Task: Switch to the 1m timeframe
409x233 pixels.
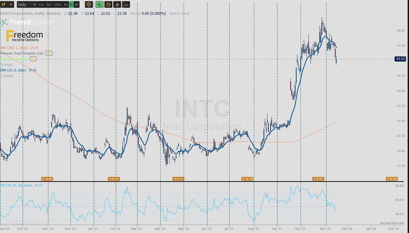Action: 41,4
